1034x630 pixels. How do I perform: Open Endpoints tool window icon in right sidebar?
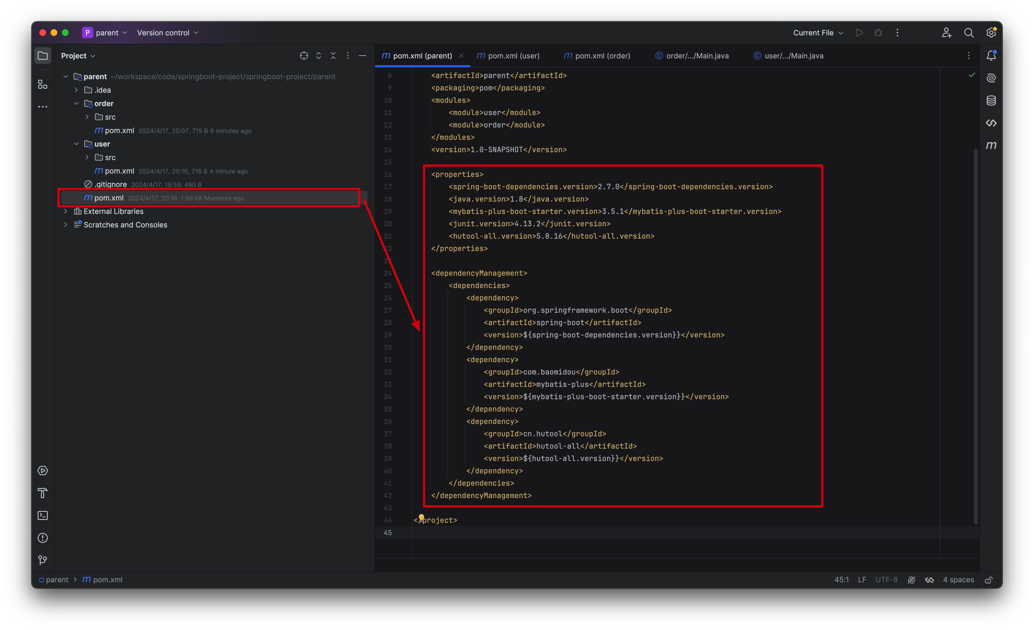click(x=991, y=123)
